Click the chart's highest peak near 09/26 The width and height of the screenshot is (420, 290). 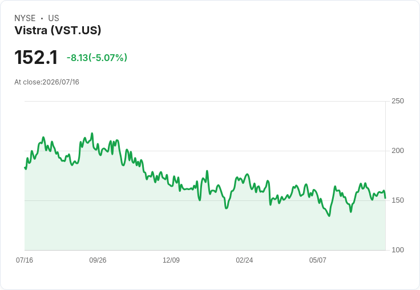pos(92,133)
